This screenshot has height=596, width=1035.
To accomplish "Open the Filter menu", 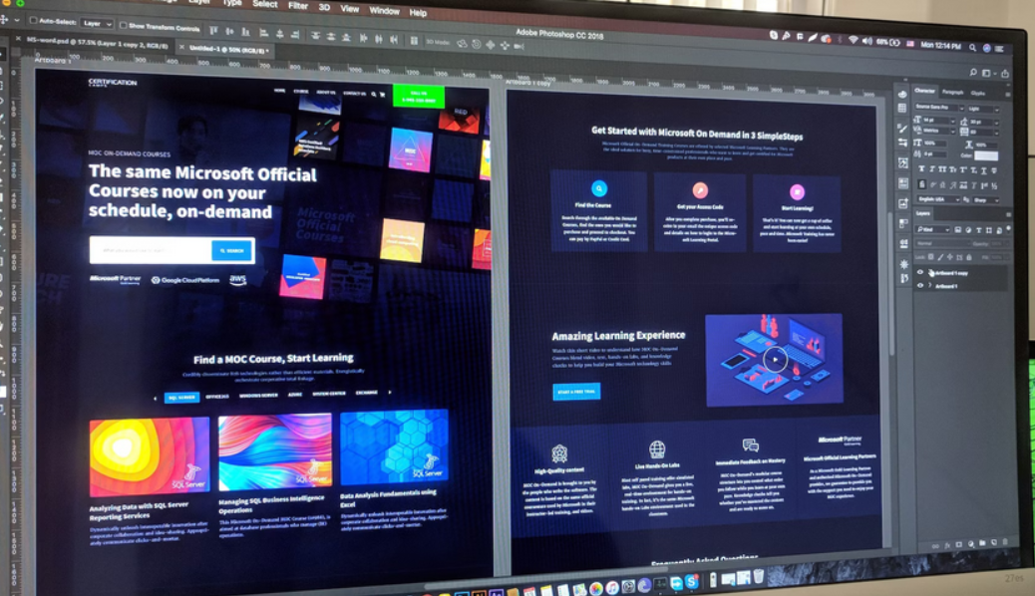I will point(298,5).
